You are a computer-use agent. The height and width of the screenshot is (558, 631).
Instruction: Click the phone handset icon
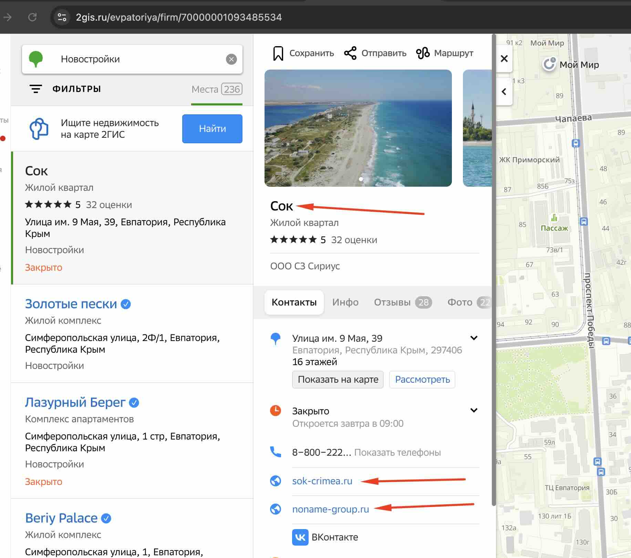click(276, 452)
